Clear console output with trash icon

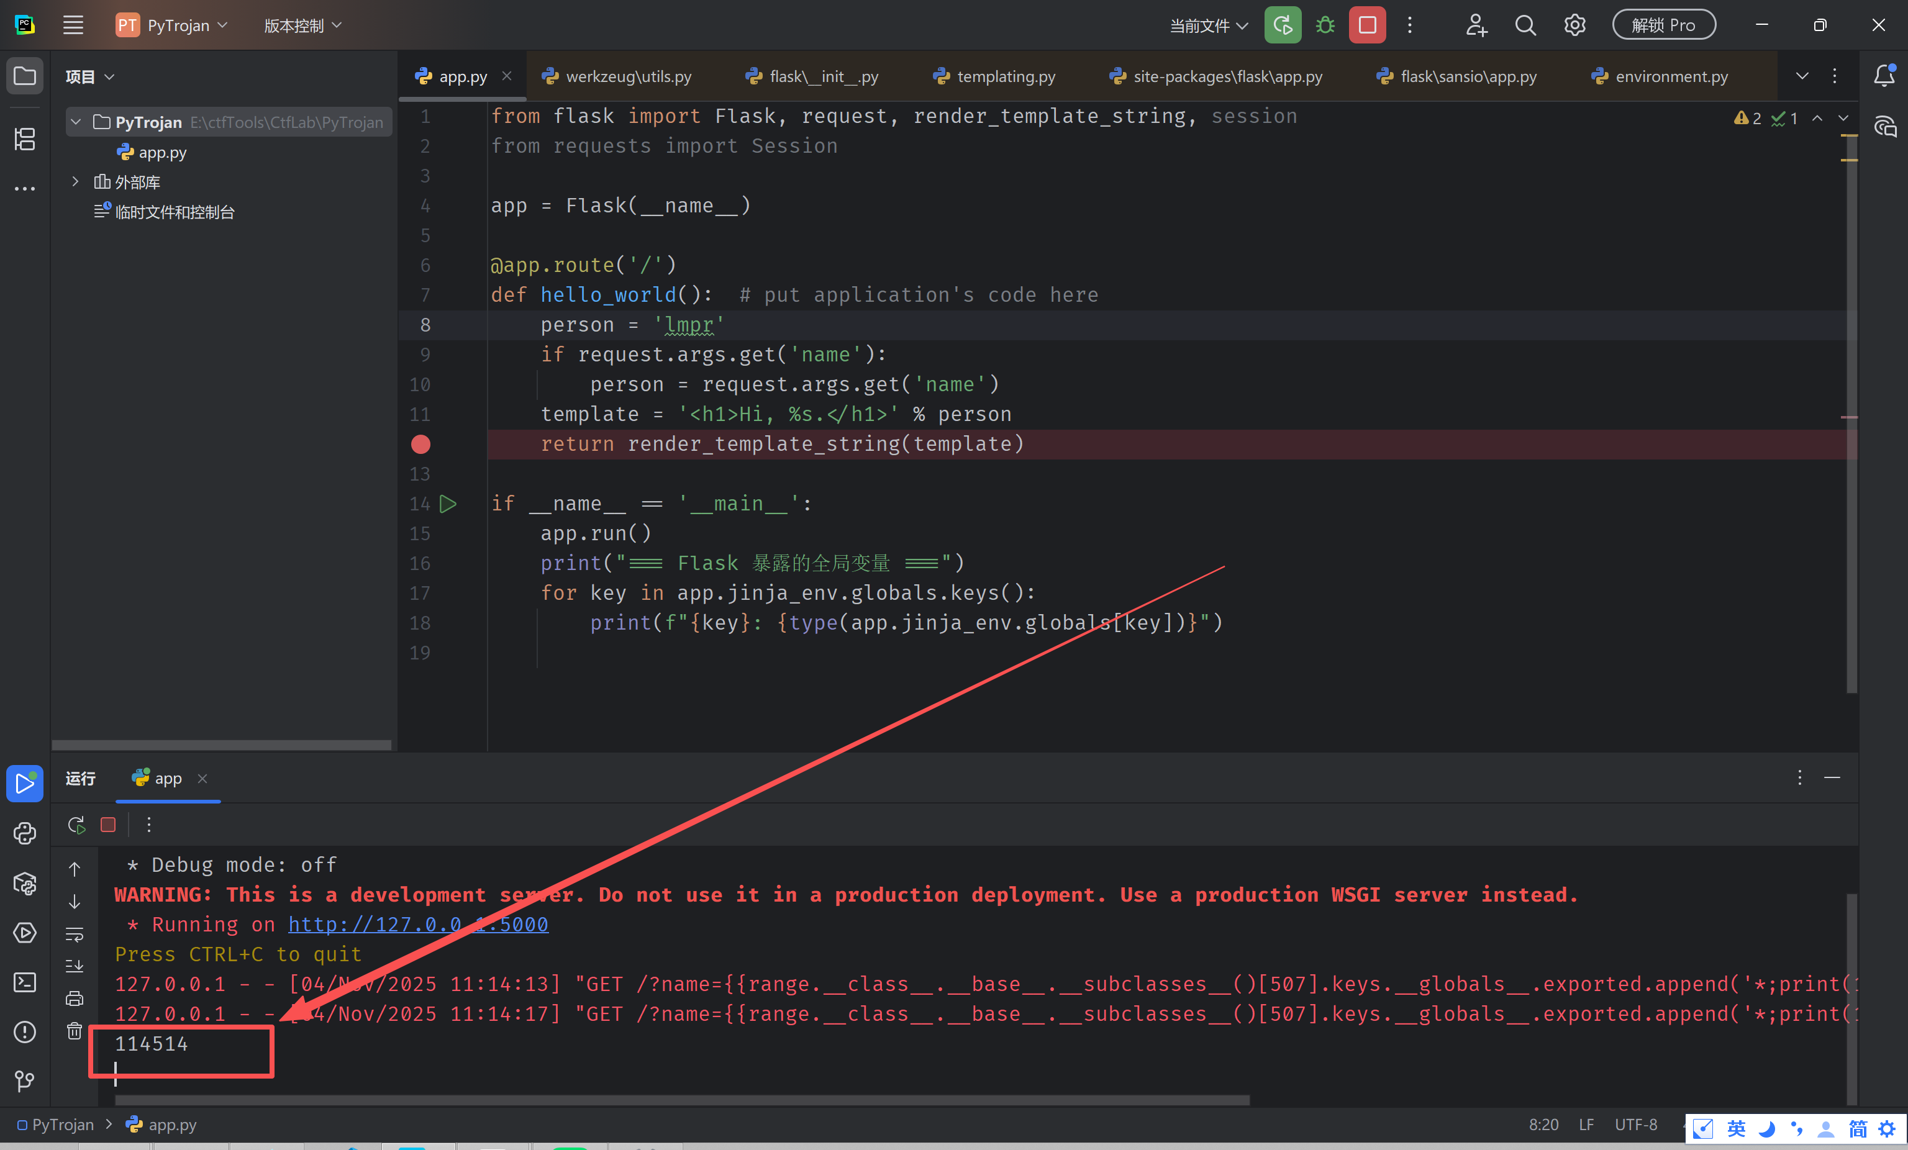75,1031
